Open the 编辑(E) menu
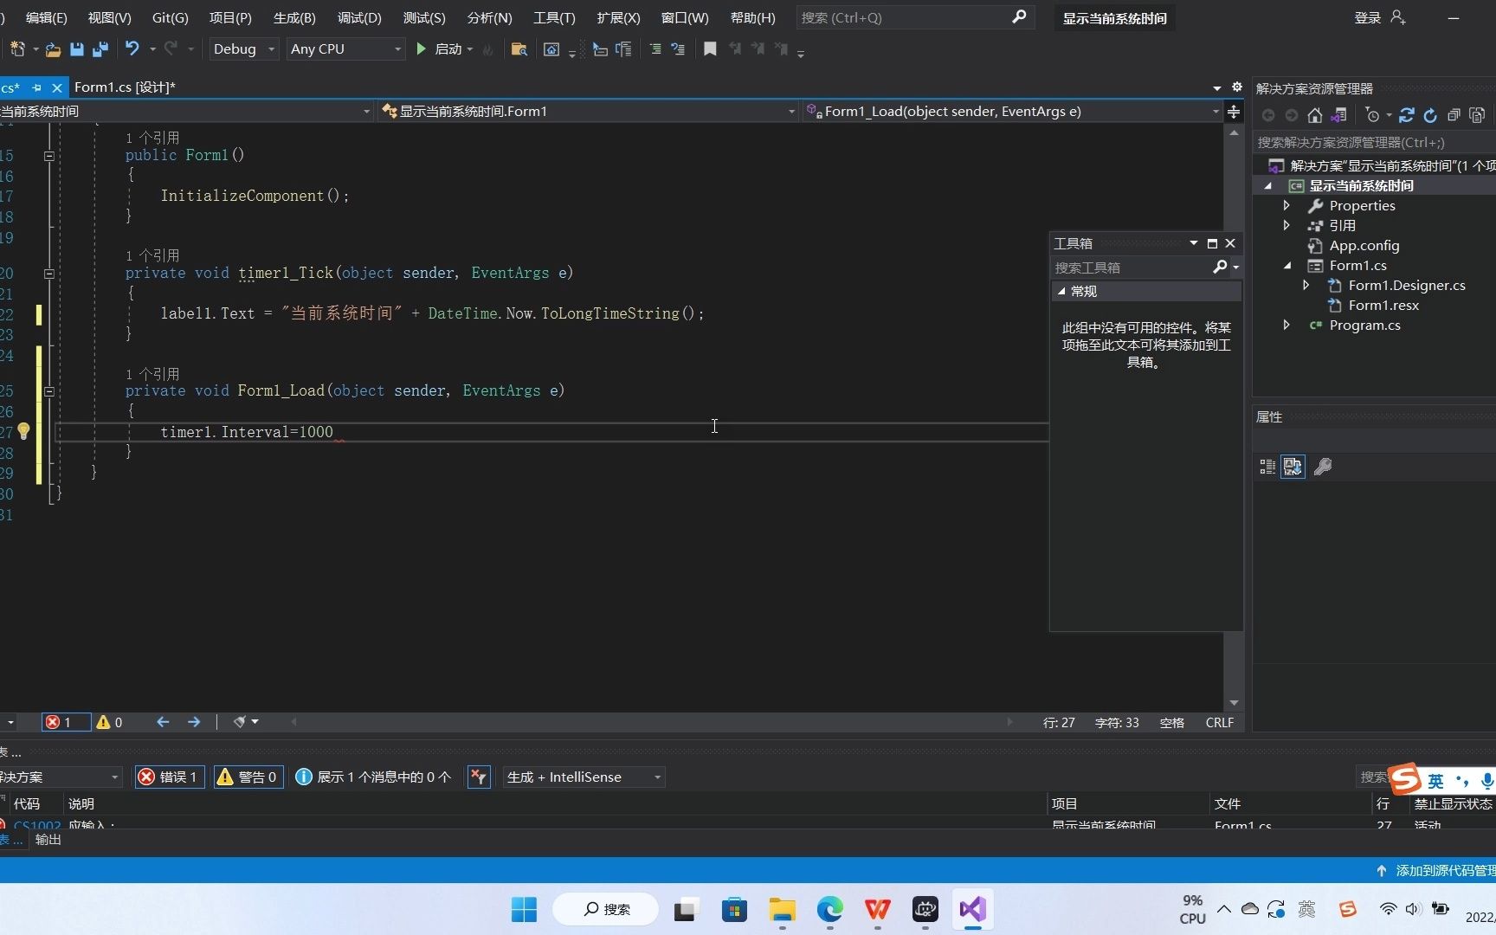The image size is (1496, 935). (x=47, y=17)
